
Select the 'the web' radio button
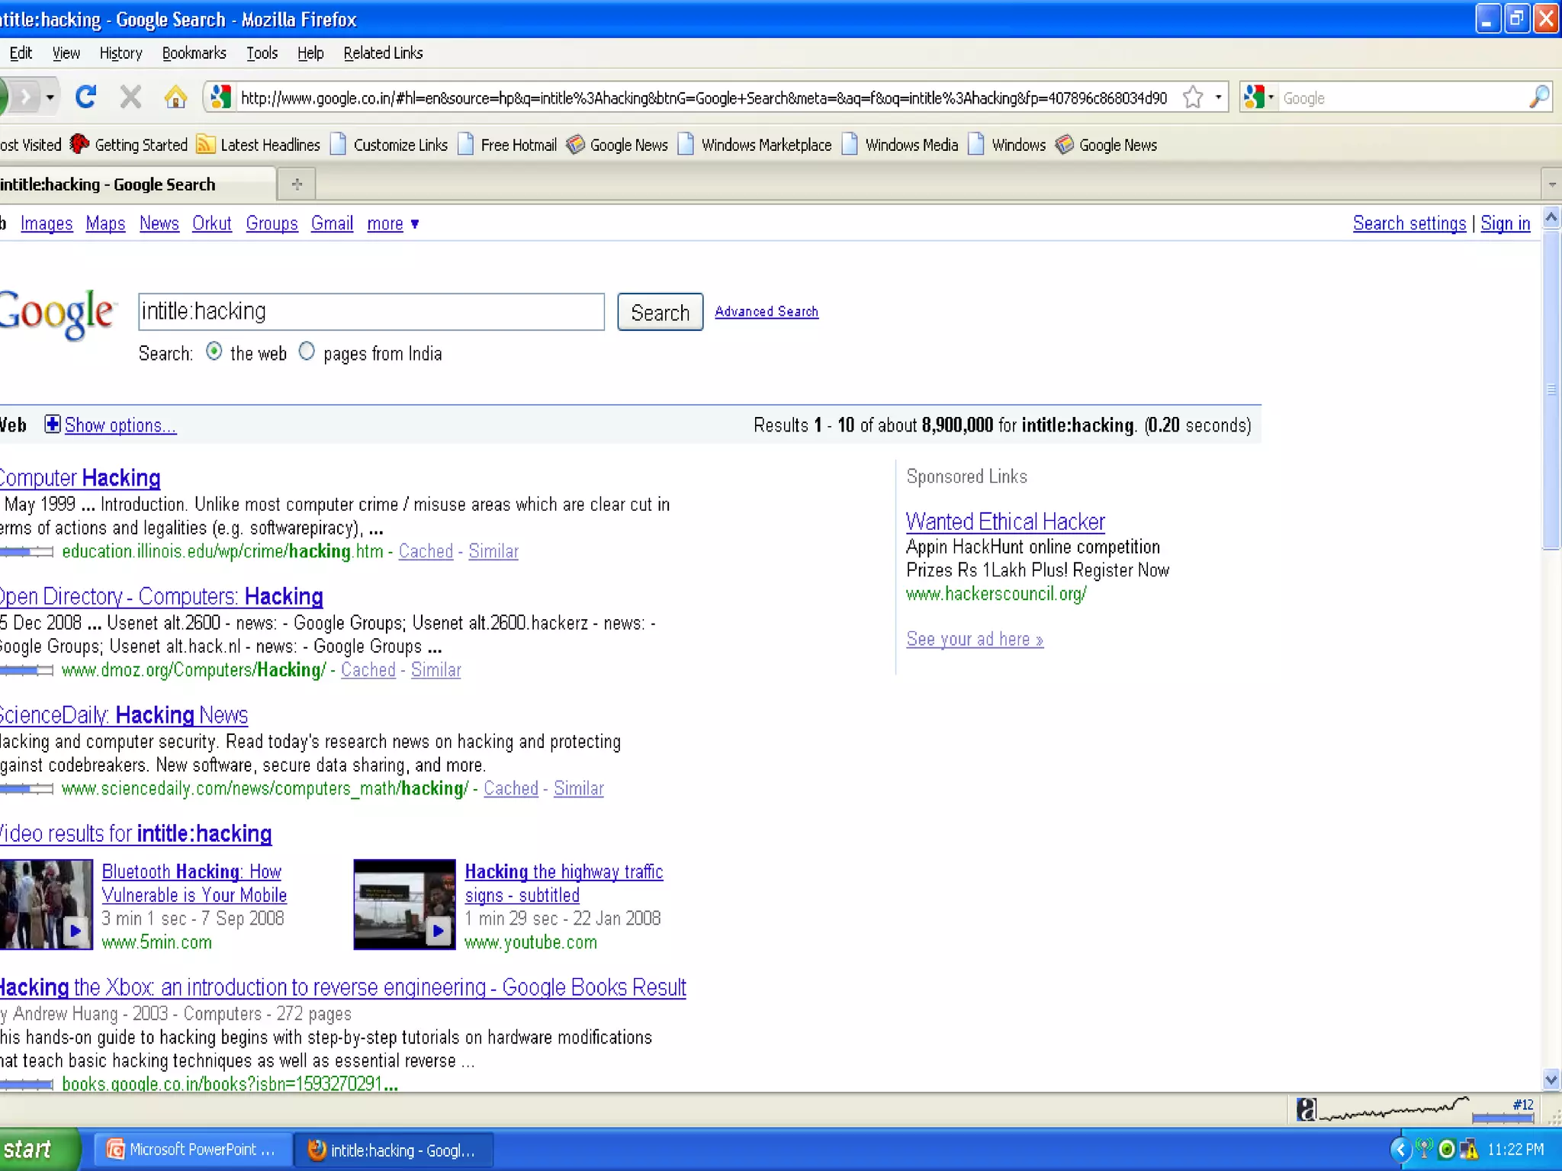[x=214, y=351]
